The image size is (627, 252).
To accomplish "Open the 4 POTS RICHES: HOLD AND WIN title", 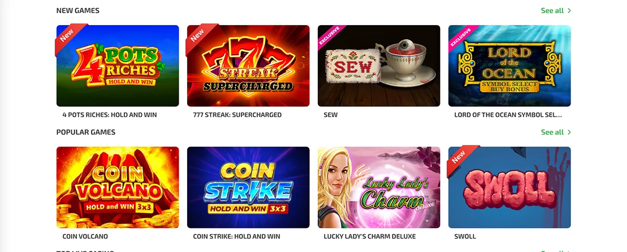I will (110, 115).
